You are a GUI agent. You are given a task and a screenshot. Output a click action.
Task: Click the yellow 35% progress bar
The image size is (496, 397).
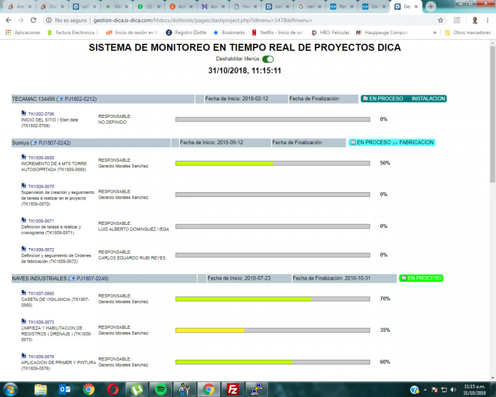coord(273,330)
